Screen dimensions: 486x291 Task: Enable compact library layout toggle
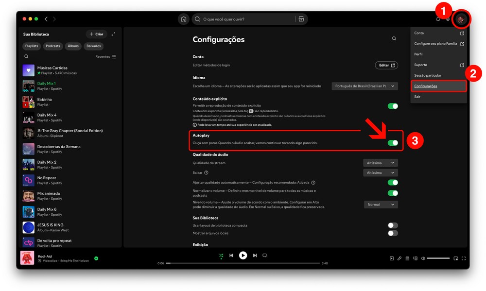click(x=393, y=225)
